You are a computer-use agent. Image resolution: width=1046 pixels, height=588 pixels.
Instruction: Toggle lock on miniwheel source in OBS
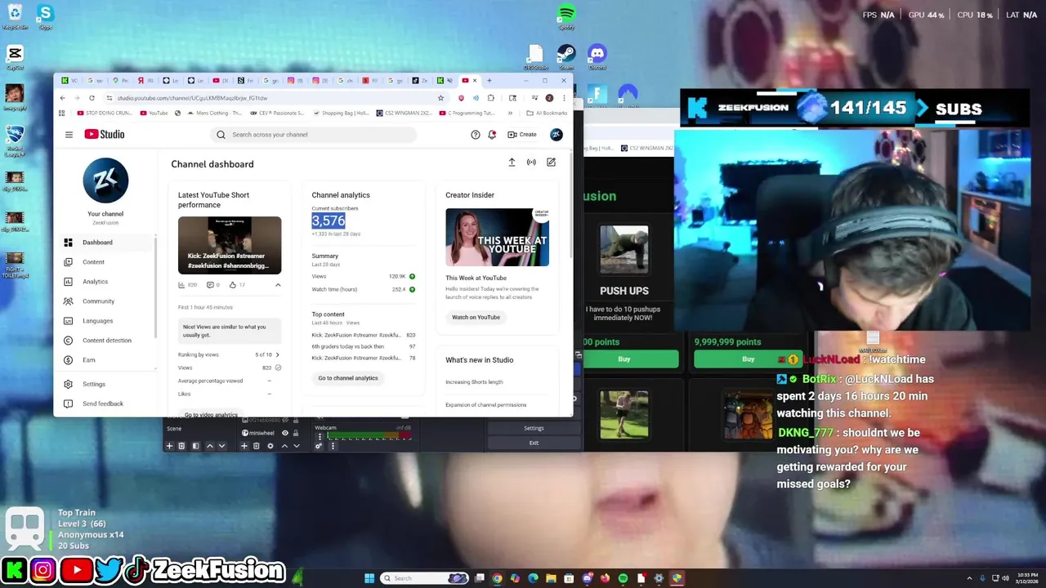[x=296, y=433]
